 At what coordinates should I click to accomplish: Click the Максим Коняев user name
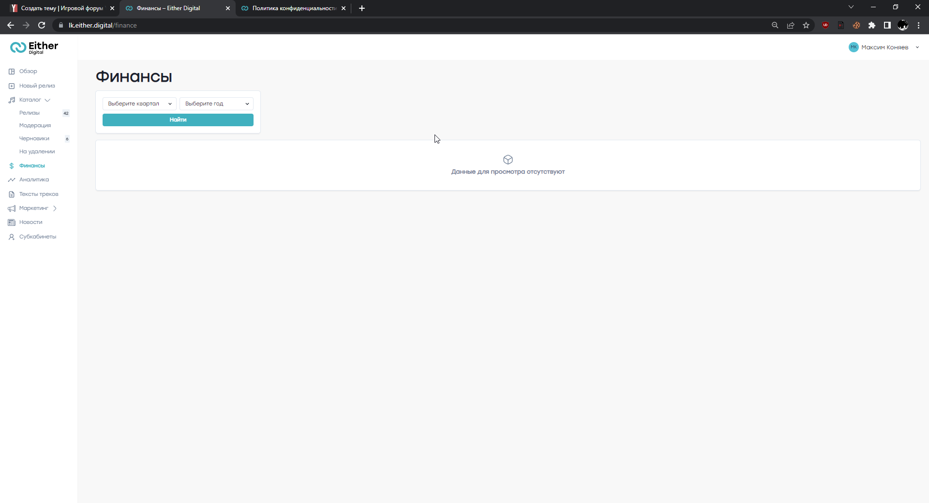[x=885, y=47]
